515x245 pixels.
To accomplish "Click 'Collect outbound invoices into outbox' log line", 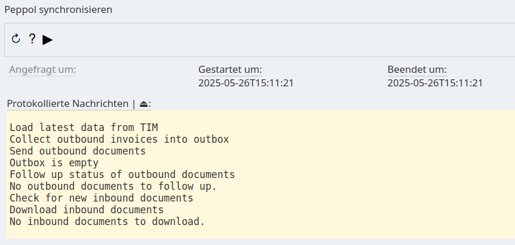I will [x=119, y=139].
